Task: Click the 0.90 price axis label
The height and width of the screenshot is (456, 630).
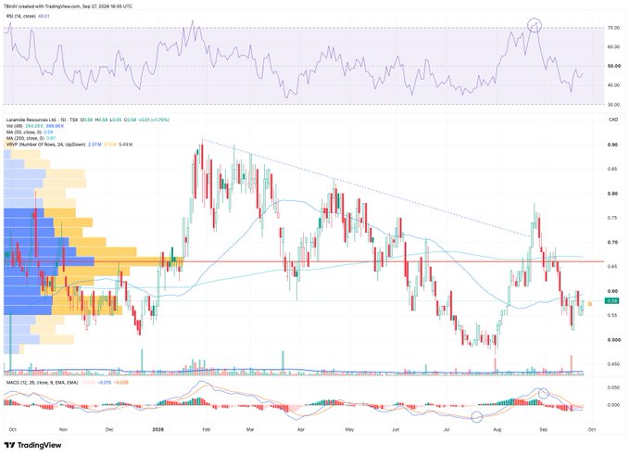Action: tap(612, 145)
